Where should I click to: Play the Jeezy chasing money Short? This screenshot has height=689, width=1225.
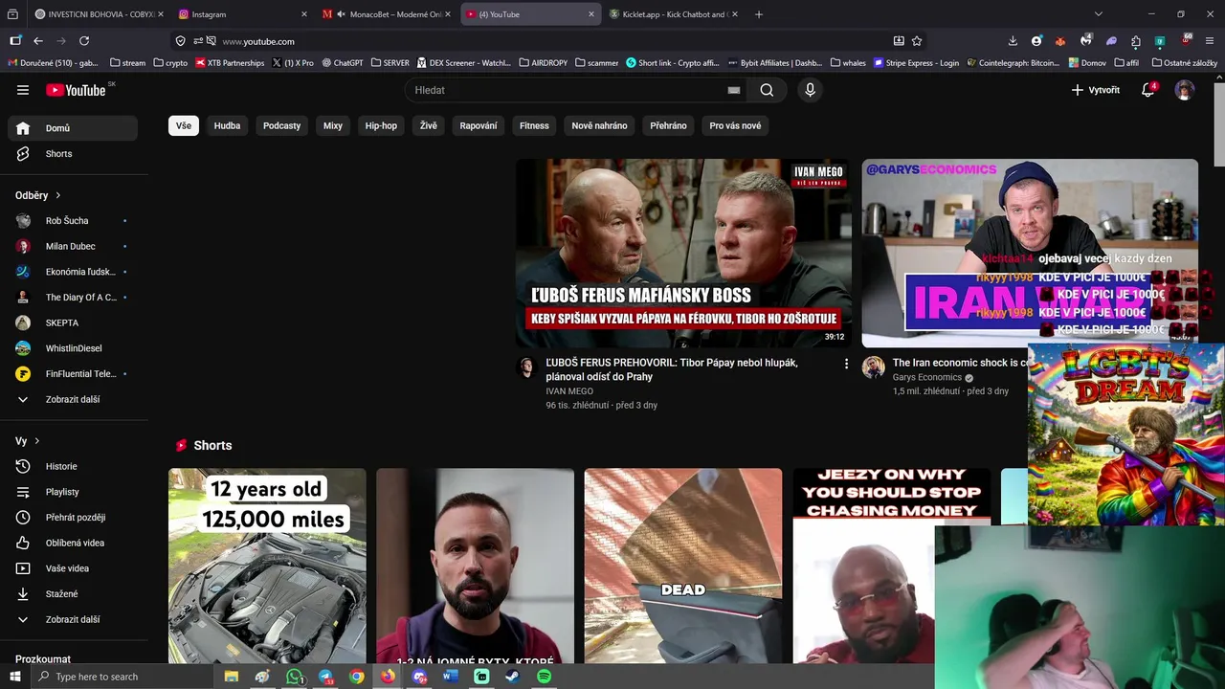[864, 566]
